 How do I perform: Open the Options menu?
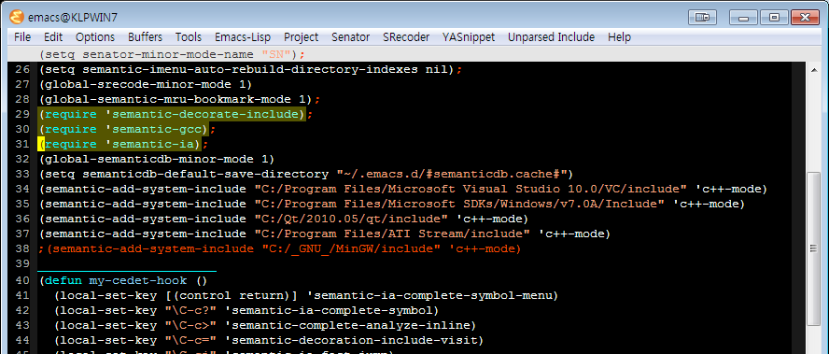95,37
